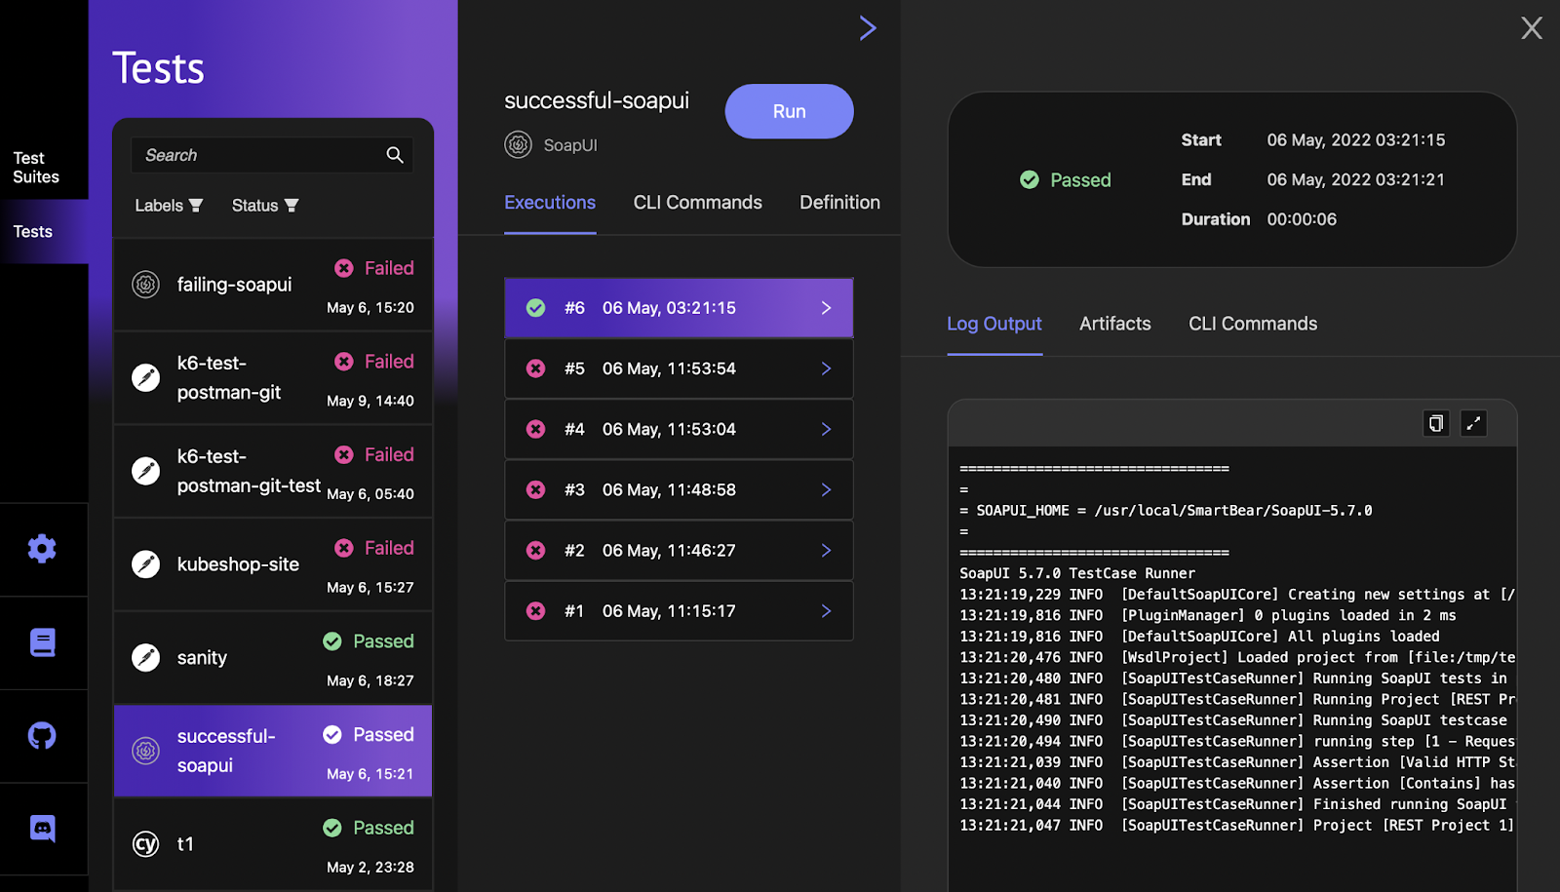1560x892 pixels.
Task: Click the SOAPUI_HOME log line
Action: pyautogui.click(x=1166, y=511)
